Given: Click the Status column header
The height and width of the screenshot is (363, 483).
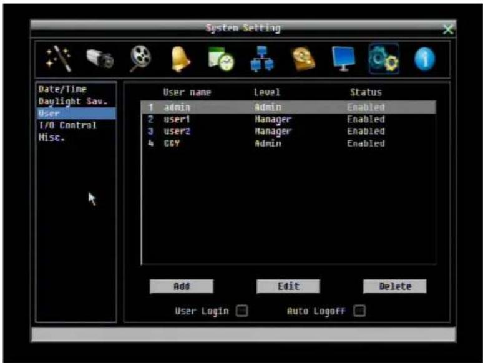Looking at the screenshot, I should pyautogui.click(x=366, y=92).
